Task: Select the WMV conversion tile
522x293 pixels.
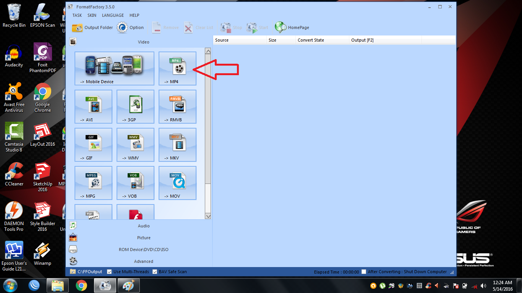Action: point(135,145)
